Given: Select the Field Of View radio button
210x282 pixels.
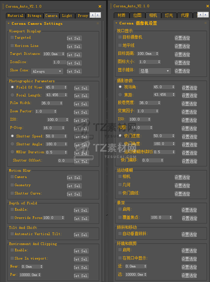Looking at the screenshot, I should point(13,87).
